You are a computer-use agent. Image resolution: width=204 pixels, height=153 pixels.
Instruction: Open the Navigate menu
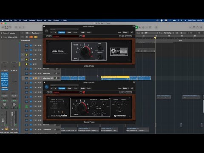[x=32, y=20]
